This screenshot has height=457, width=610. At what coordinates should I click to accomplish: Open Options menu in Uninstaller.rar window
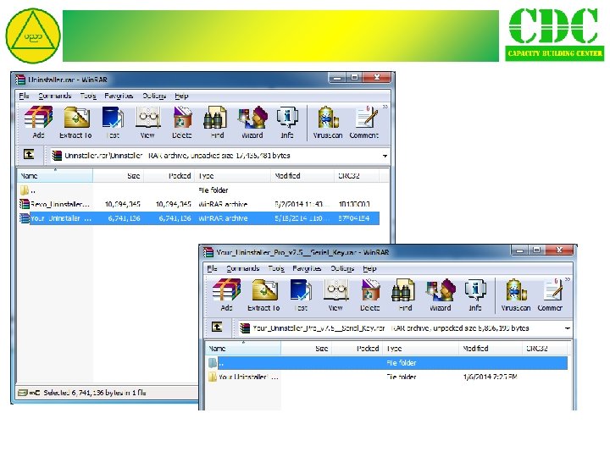(154, 96)
